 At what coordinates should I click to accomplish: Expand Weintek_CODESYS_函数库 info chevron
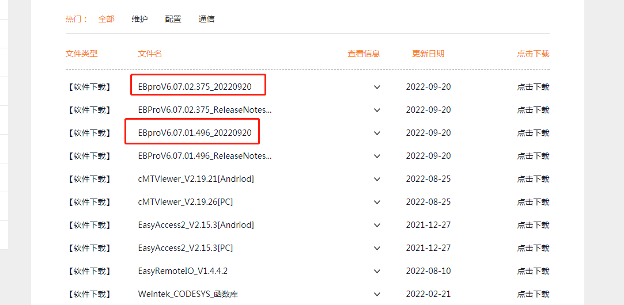tap(377, 294)
